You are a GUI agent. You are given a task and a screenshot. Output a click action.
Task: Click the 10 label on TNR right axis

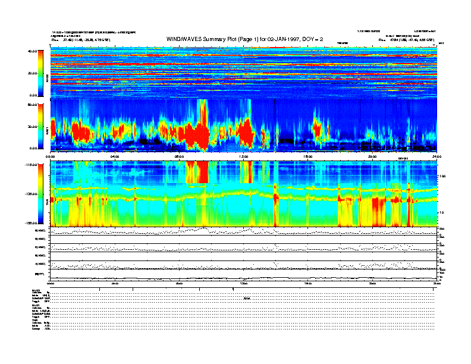pyautogui.click(x=441, y=212)
